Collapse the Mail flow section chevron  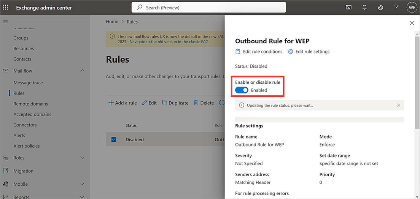click(x=83, y=71)
